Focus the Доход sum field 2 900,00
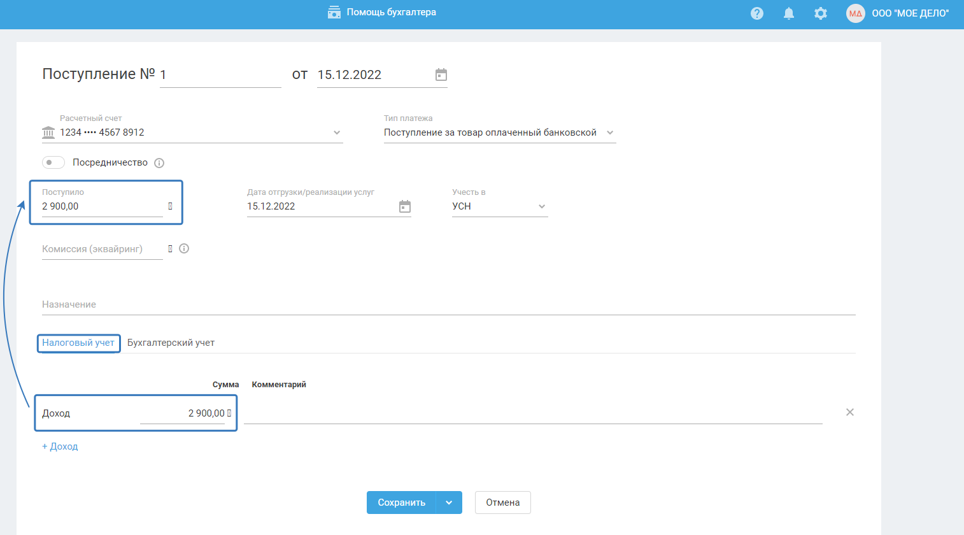The width and height of the screenshot is (964, 535). 182,413
